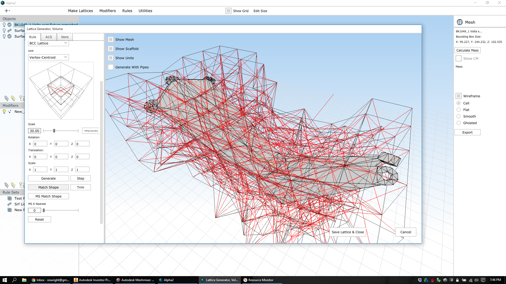This screenshot has height=284, width=506.
Task: Hide all modifiers with the grey bulbs icon above Rule Sets
Action: (x=7, y=185)
